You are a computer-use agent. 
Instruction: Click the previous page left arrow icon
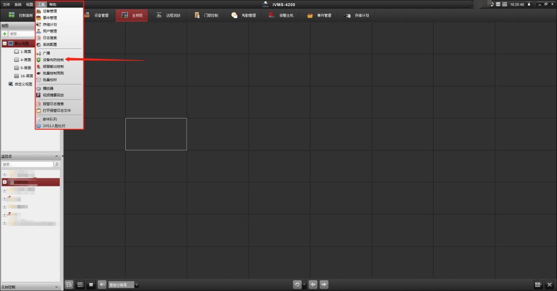pyautogui.click(x=313, y=284)
